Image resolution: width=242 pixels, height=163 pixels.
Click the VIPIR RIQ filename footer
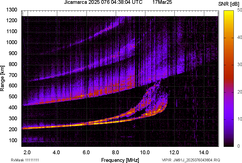tap(191, 160)
